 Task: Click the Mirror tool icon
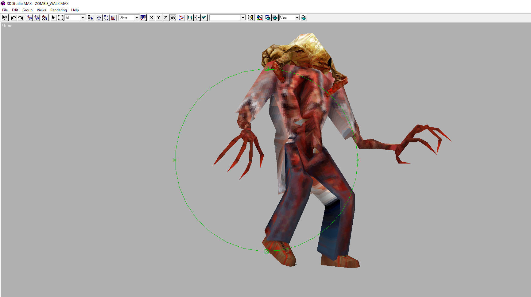[x=189, y=17]
